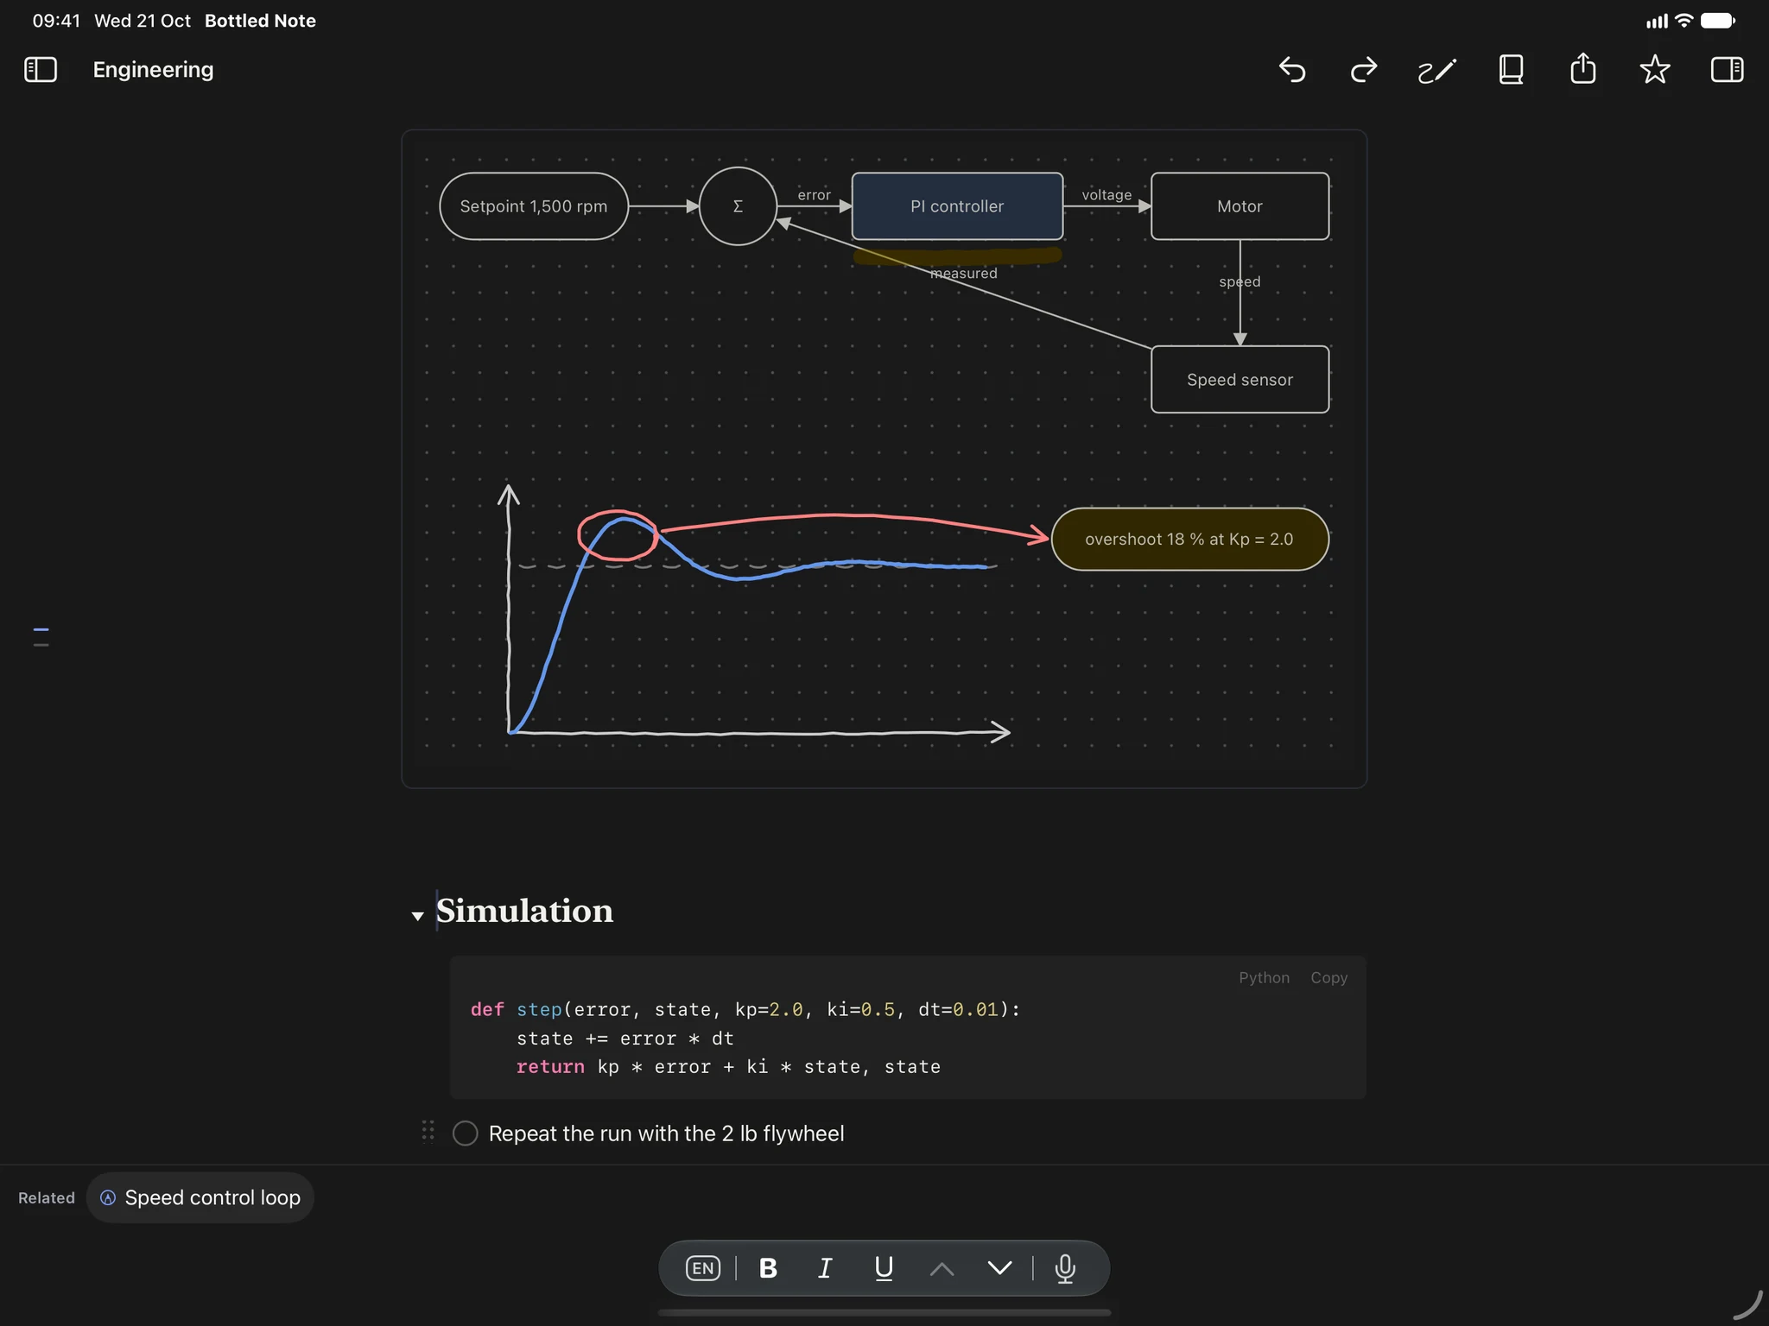Click the 'voltage' arrow label
Viewport: 1769px width, 1326px height.
pos(1106,195)
